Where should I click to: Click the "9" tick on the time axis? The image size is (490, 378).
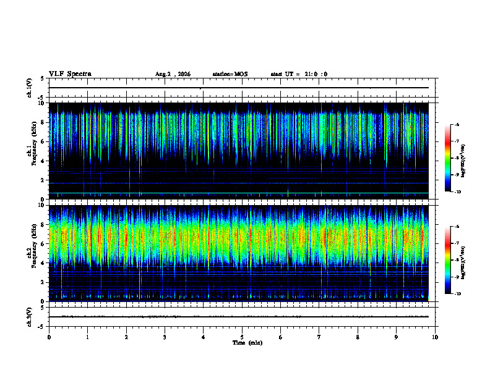coord(396,337)
